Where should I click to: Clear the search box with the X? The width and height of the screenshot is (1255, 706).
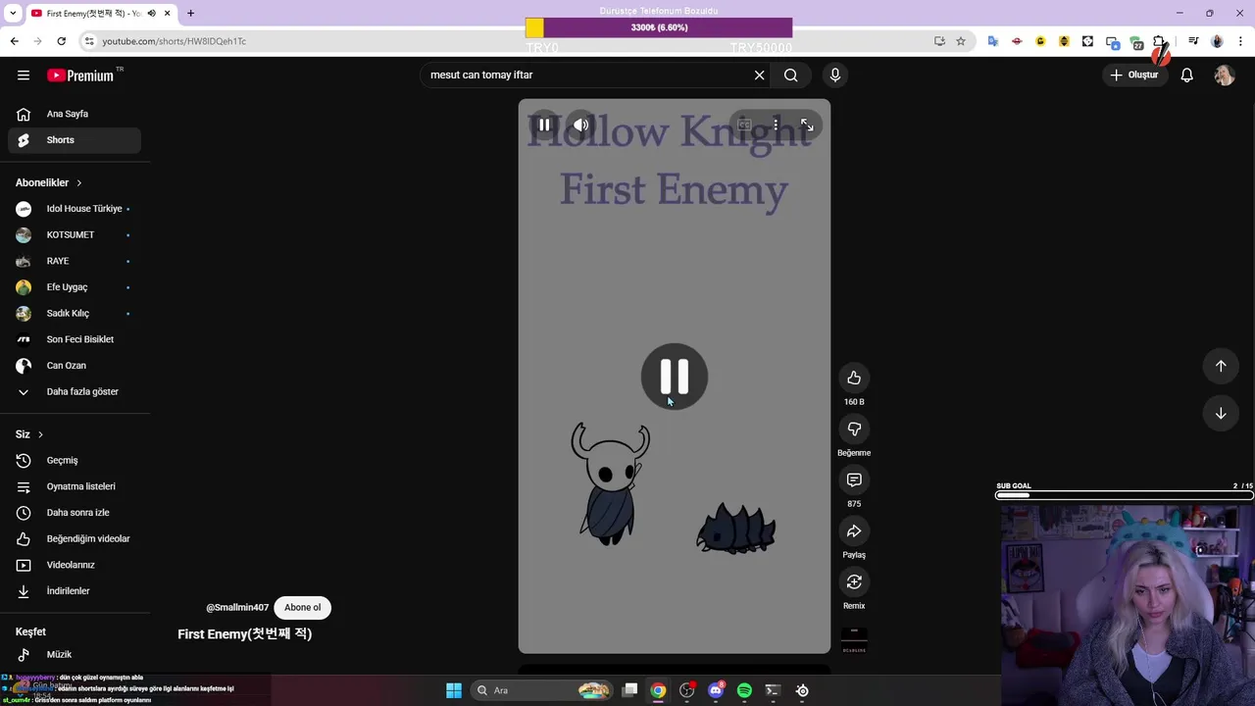(x=759, y=76)
